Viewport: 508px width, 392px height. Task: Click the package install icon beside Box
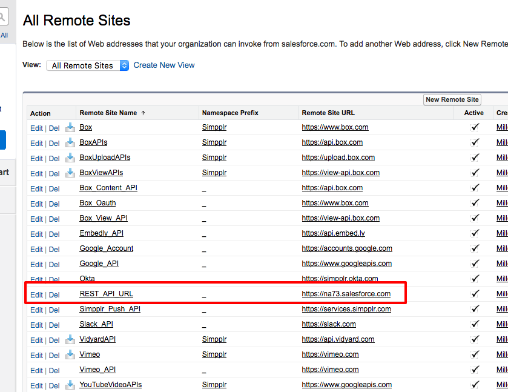[70, 127]
